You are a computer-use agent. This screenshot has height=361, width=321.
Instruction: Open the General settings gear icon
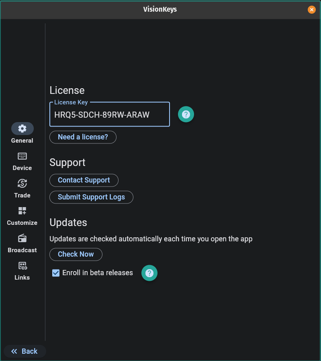pyautogui.click(x=22, y=129)
